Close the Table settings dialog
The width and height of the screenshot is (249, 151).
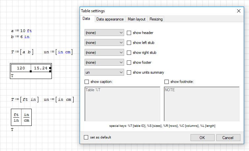[x=239, y=11]
